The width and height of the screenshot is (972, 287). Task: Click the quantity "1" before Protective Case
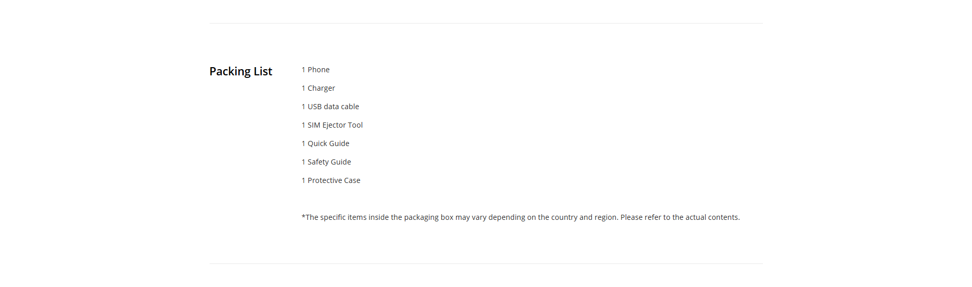point(303,180)
